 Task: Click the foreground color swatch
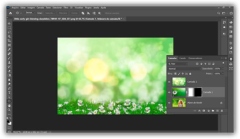(x=9, y=121)
